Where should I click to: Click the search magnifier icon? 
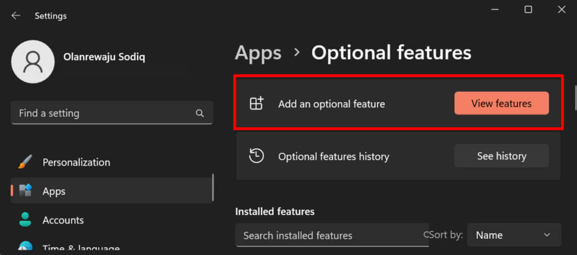point(200,113)
